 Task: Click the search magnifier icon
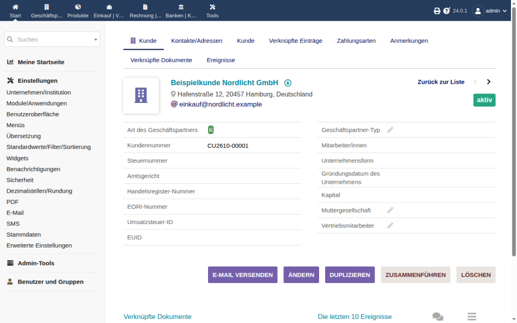[x=10, y=39]
